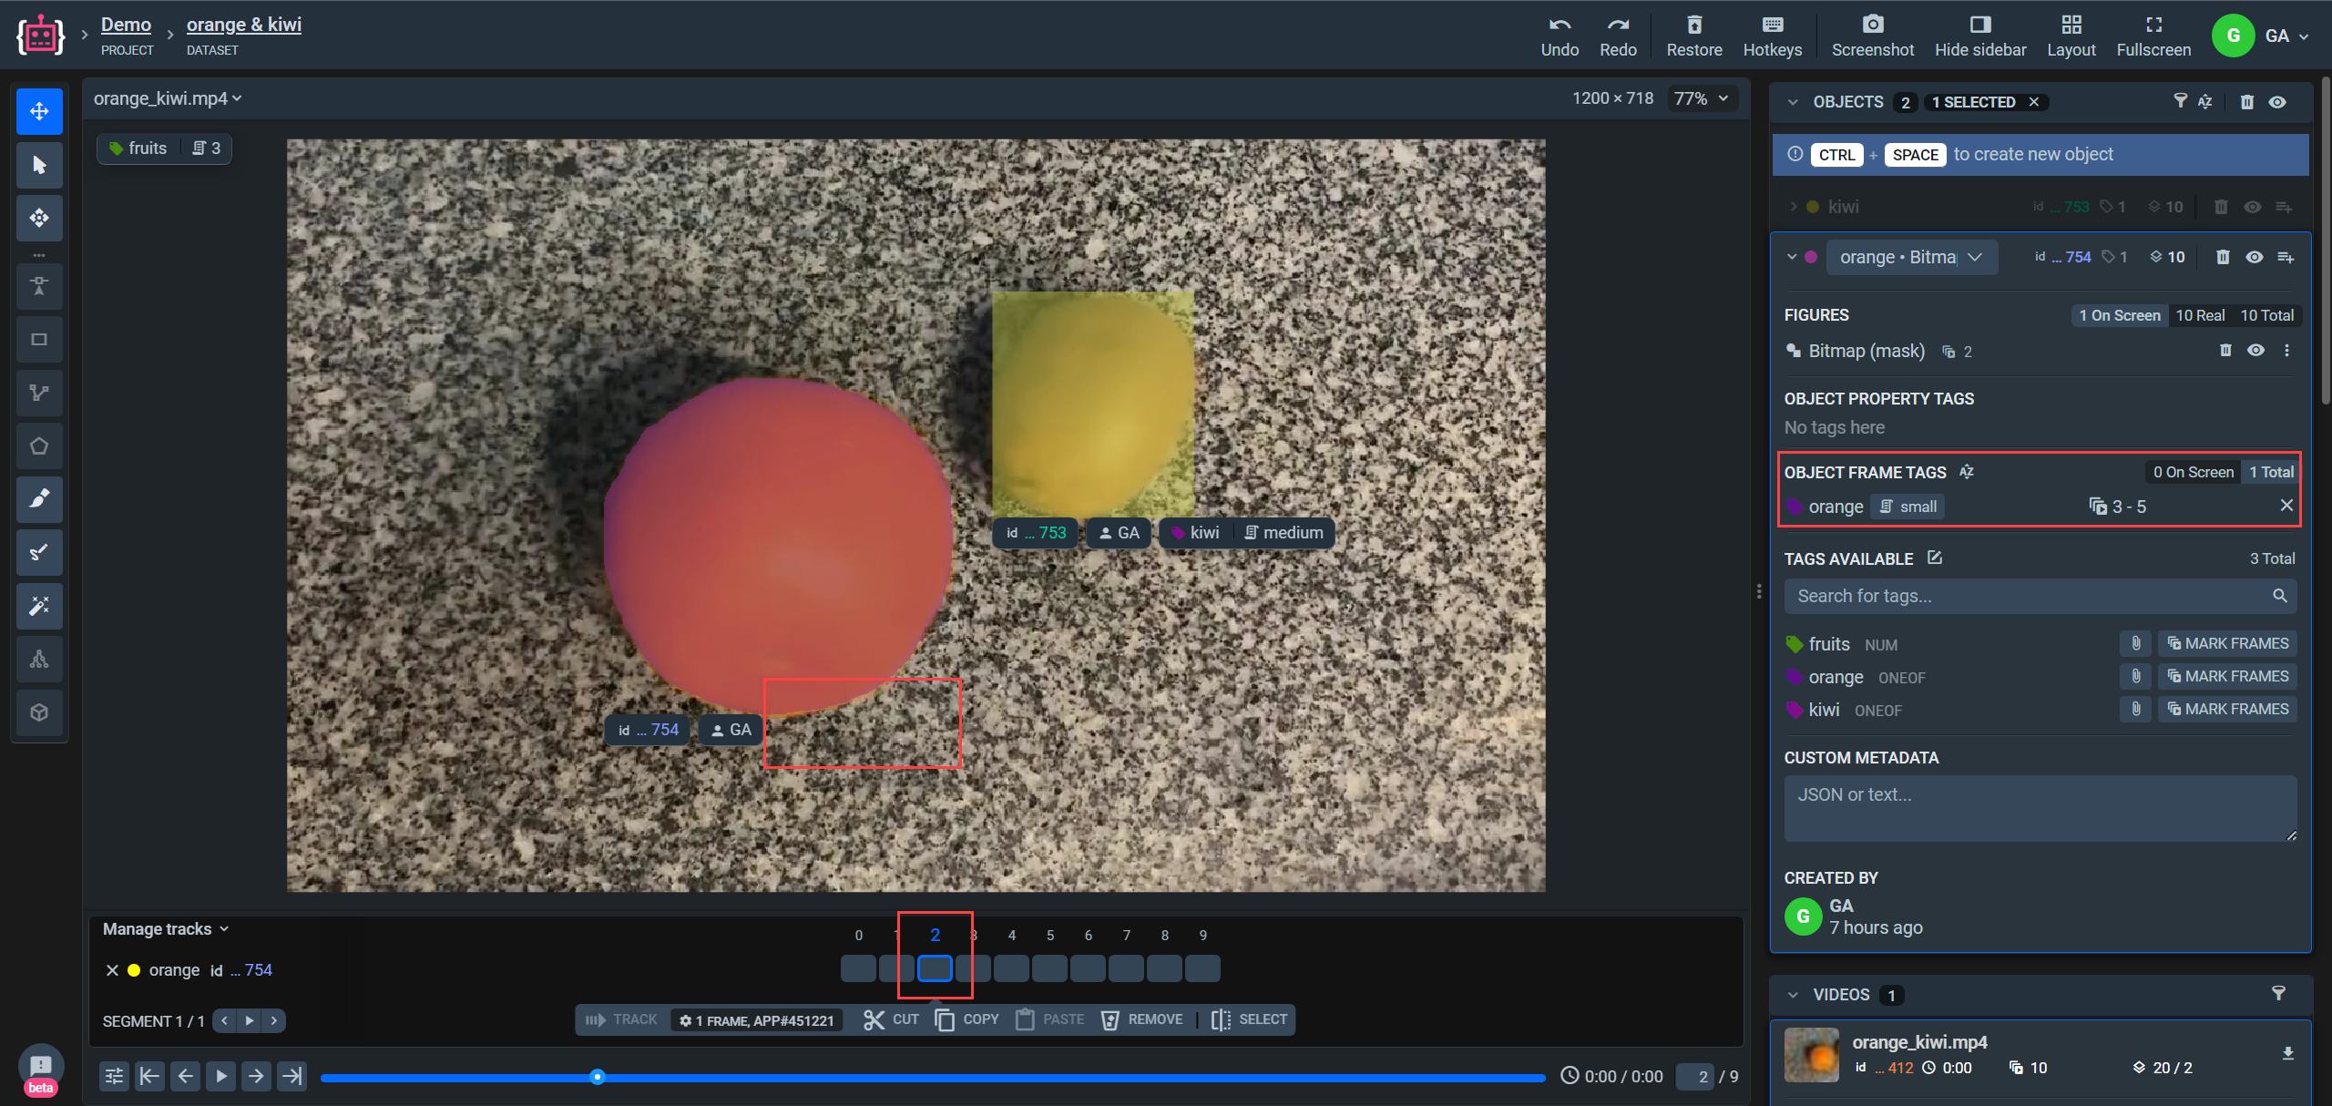Screen dimensions: 2332x1106
Task: Toggle visibility of all objects
Action: tap(2277, 102)
